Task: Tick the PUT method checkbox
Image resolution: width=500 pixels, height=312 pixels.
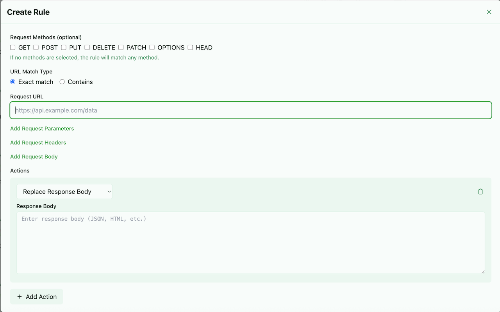Action: [64, 48]
